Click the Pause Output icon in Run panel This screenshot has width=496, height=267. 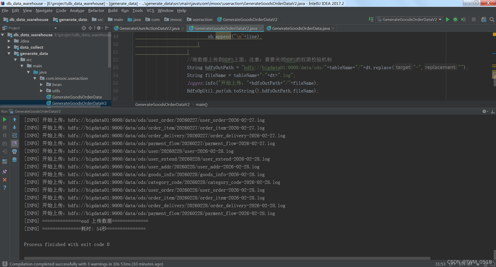tap(5, 135)
